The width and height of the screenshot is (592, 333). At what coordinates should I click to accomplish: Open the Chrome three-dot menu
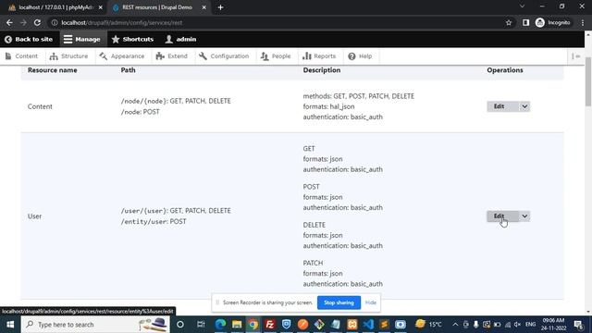[583, 22]
